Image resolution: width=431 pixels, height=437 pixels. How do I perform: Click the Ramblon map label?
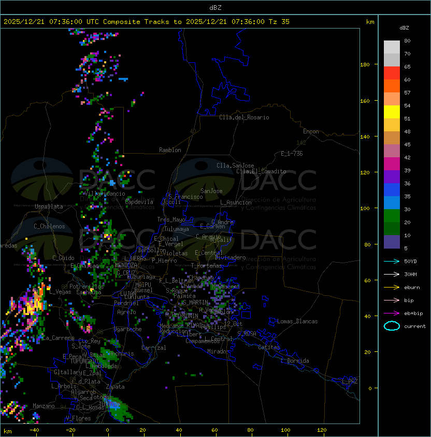click(x=170, y=150)
